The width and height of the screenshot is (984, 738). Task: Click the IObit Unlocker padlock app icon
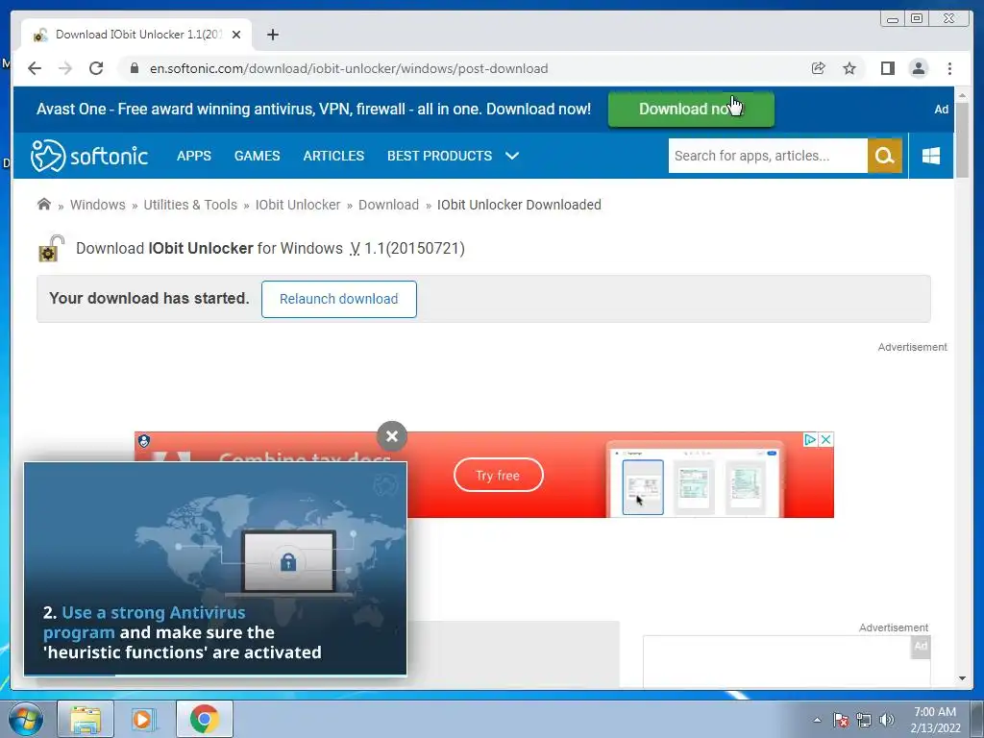click(51, 249)
